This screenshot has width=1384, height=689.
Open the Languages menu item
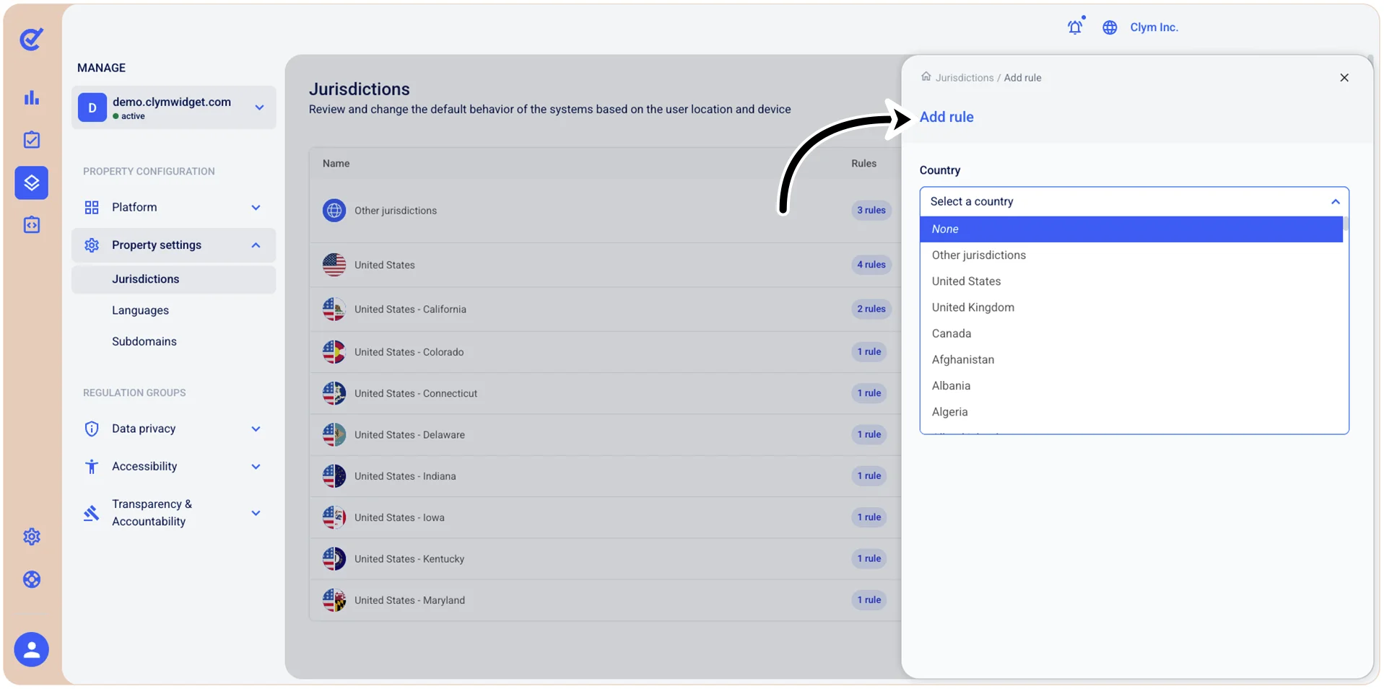[x=140, y=310]
